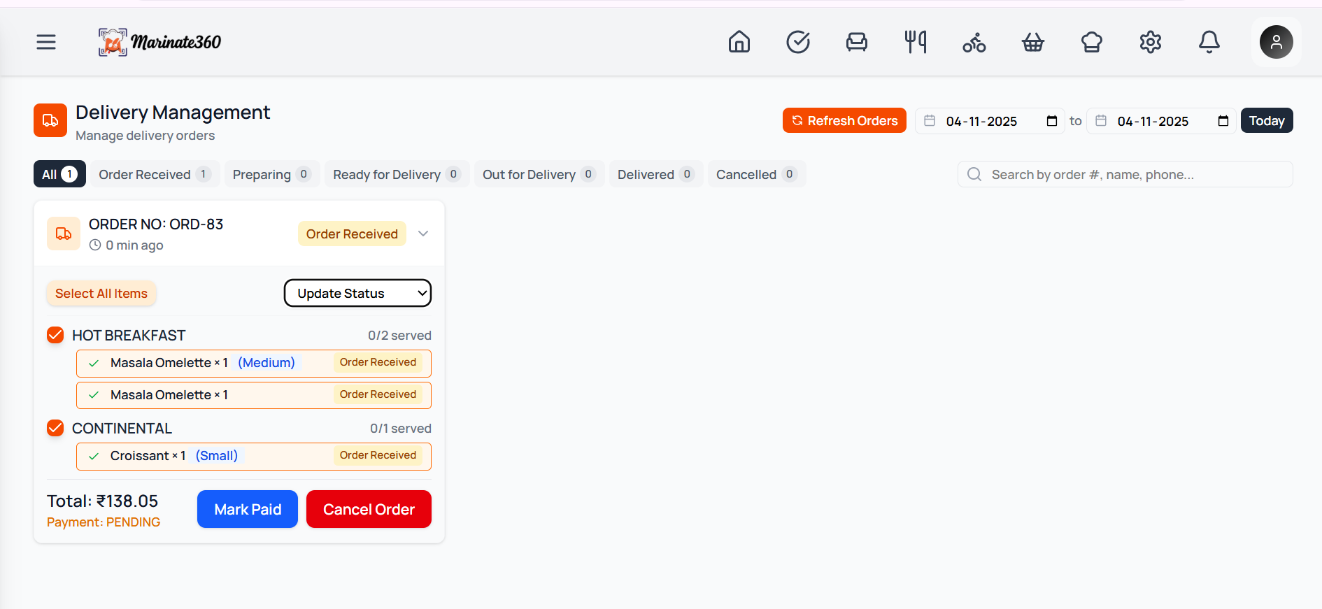
Task: Open the shopping basket icon
Action: pyautogui.click(x=1033, y=42)
